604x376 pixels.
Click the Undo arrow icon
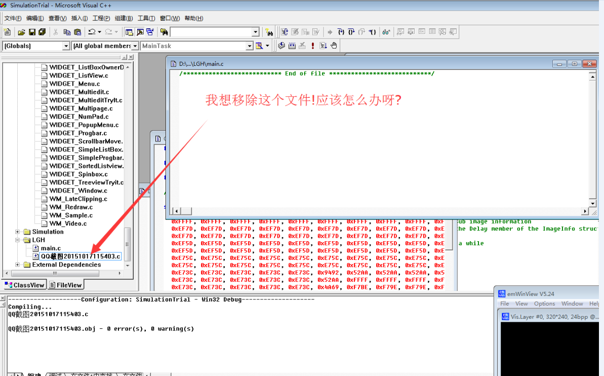tap(92, 32)
